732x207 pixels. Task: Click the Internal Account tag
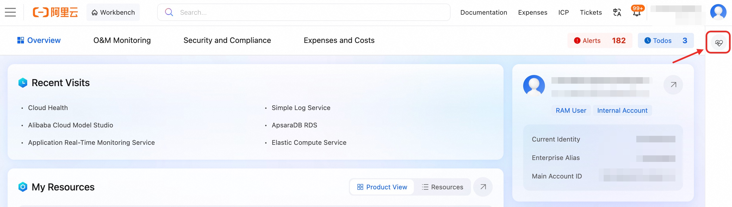point(622,111)
